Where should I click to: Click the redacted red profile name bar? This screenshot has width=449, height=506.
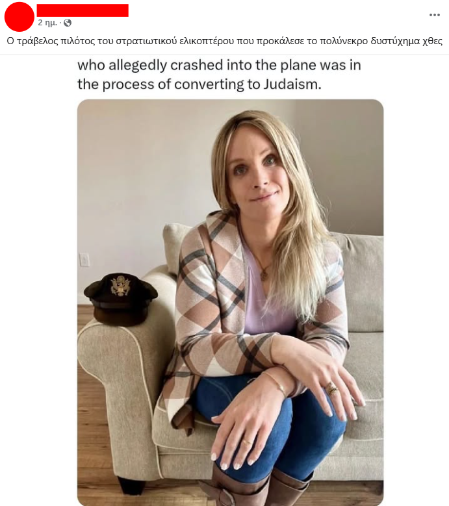83,10
